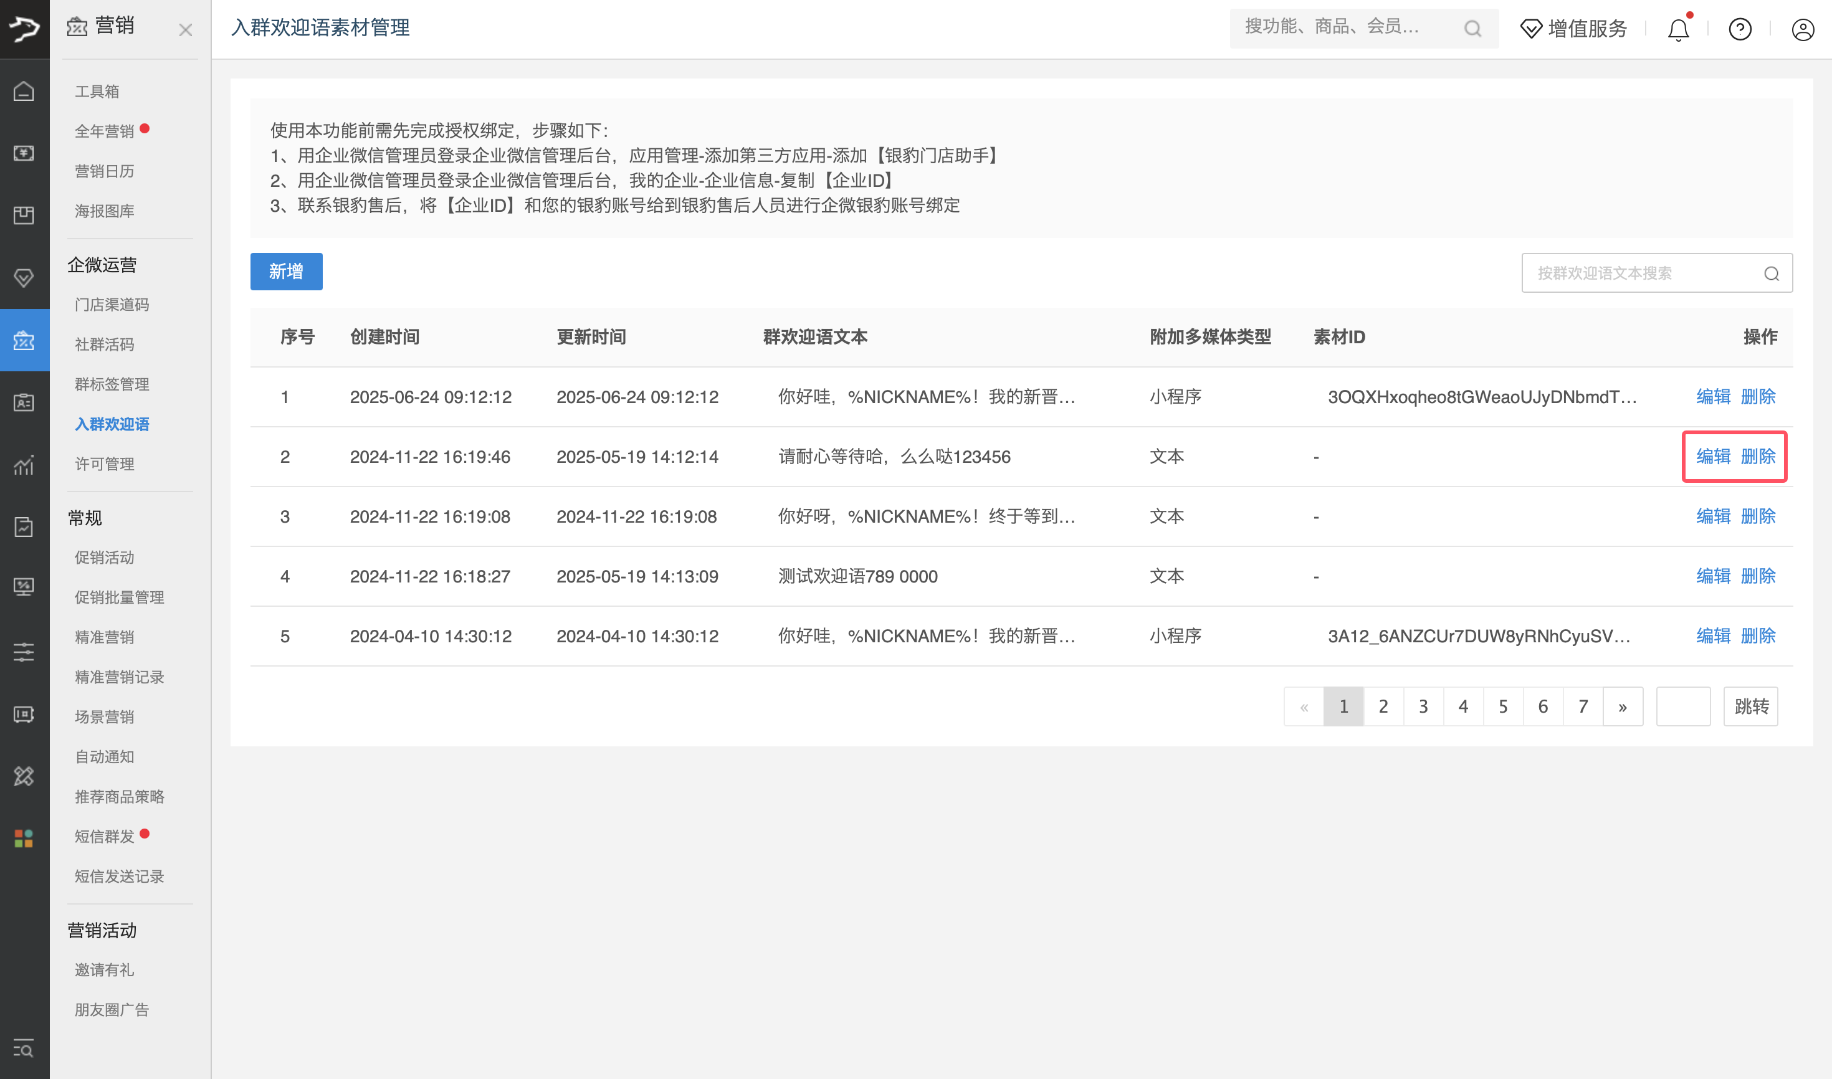The height and width of the screenshot is (1079, 1832).
Task: Open the report document icon in rail
Action: point(24,527)
